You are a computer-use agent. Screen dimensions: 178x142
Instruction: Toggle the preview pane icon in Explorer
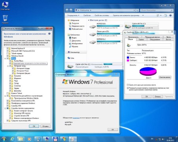point(165,15)
